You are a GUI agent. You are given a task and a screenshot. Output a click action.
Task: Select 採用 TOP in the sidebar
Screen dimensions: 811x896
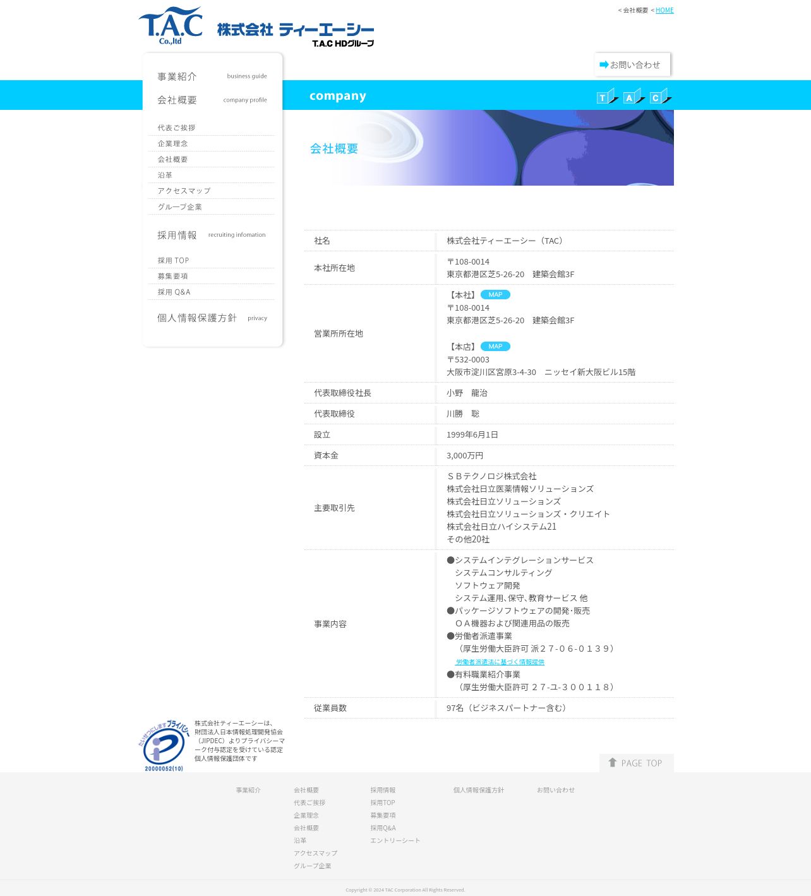(212, 260)
